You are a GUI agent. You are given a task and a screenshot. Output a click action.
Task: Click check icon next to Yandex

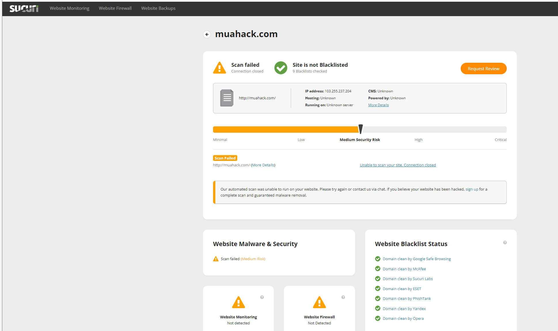[x=378, y=308]
